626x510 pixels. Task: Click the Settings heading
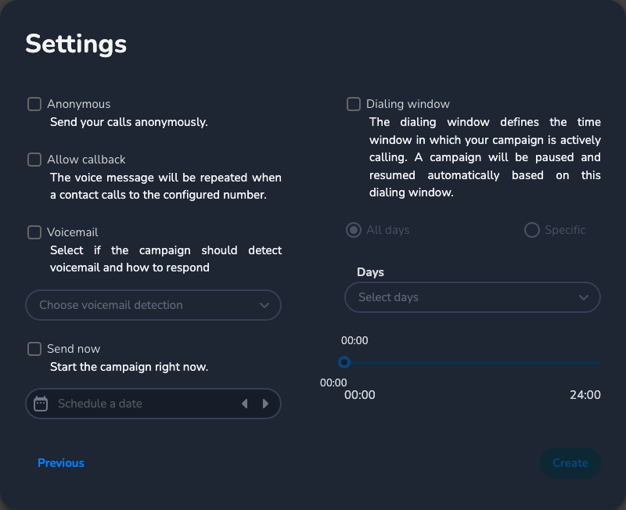coord(76,44)
